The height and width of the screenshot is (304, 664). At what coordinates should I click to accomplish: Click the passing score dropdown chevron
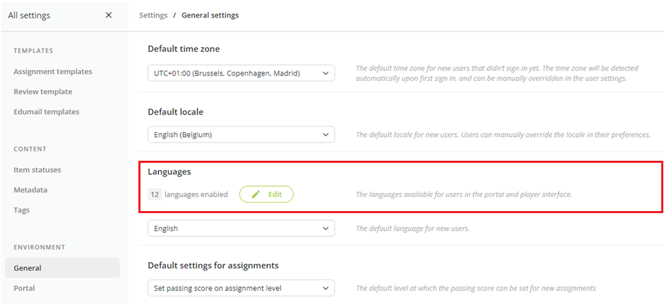tap(325, 289)
